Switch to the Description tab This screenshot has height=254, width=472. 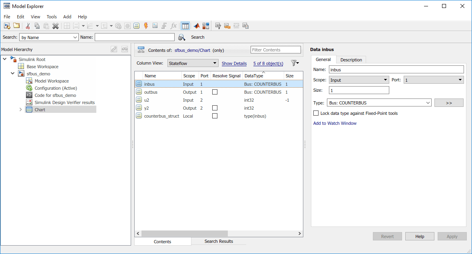(x=351, y=60)
